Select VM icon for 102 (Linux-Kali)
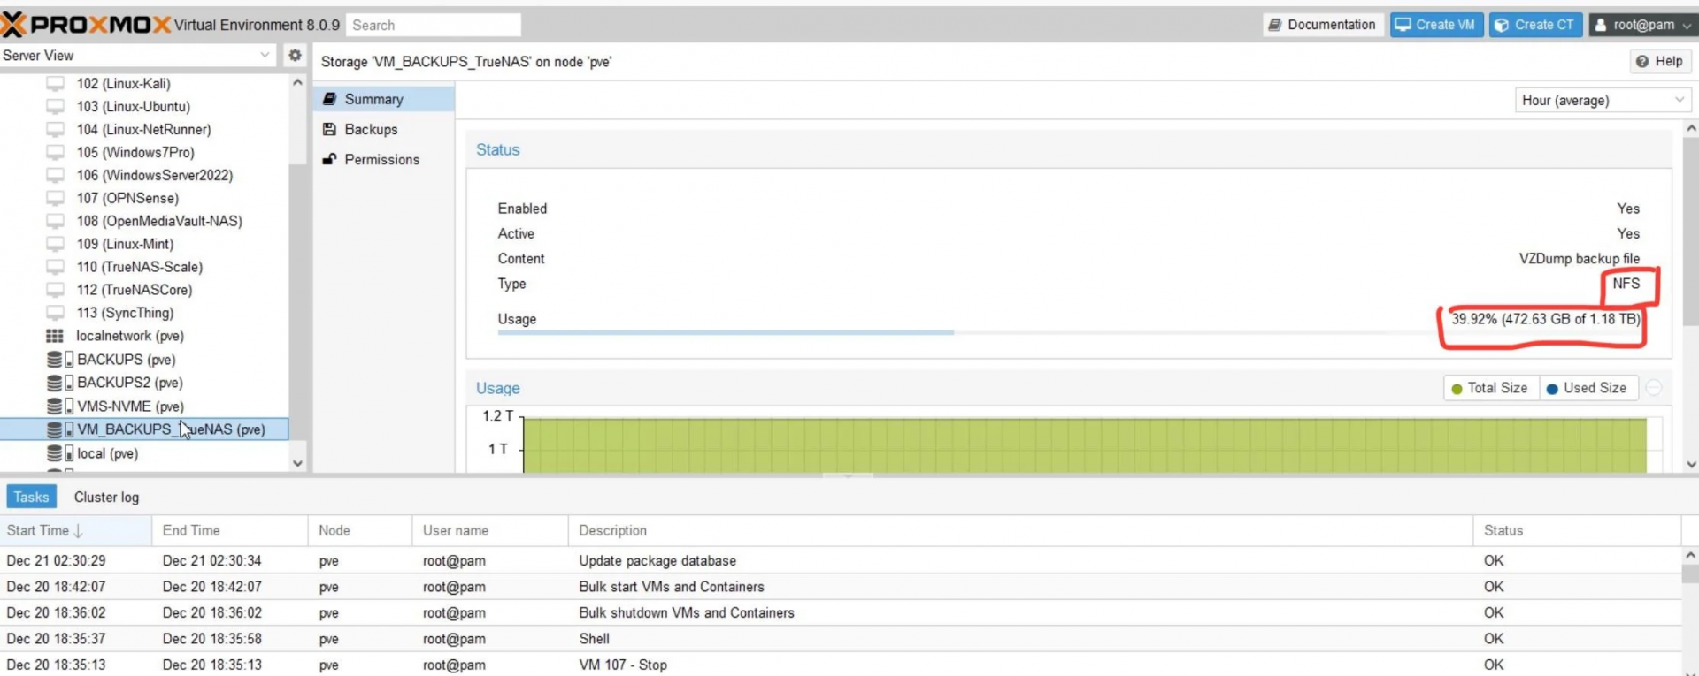Image resolution: width=1699 pixels, height=676 pixels. coord(55,84)
